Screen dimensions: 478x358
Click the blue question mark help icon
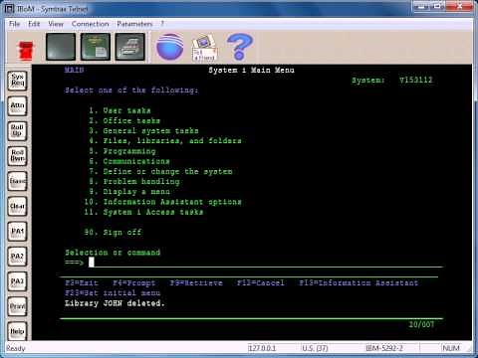(x=240, y=47)
